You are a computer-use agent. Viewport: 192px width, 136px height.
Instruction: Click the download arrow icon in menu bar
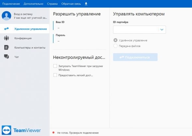[x=86, y=4]
